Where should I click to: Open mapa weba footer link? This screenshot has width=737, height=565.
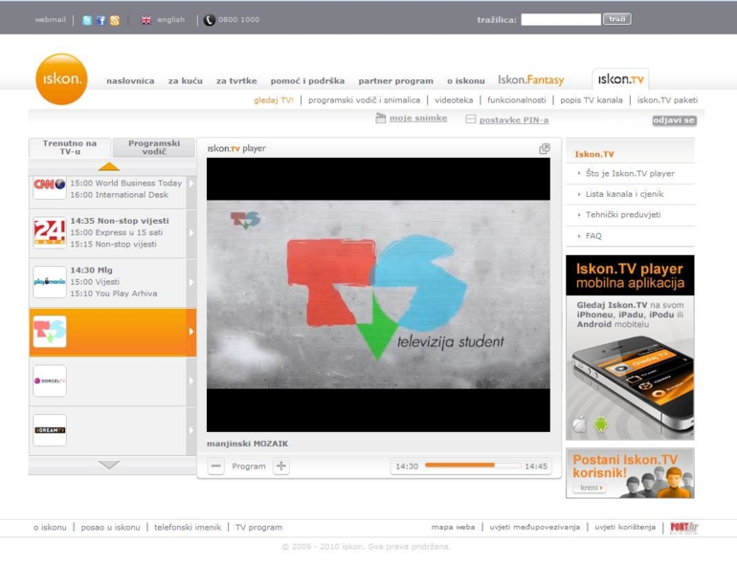(453, 527)
